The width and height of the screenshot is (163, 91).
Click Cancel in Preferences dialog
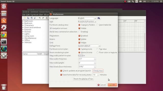click(102, 85)
